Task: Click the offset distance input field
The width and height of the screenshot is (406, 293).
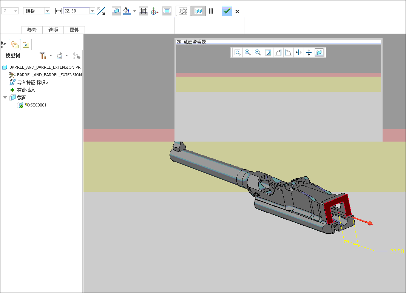Action: coord(76,11)
